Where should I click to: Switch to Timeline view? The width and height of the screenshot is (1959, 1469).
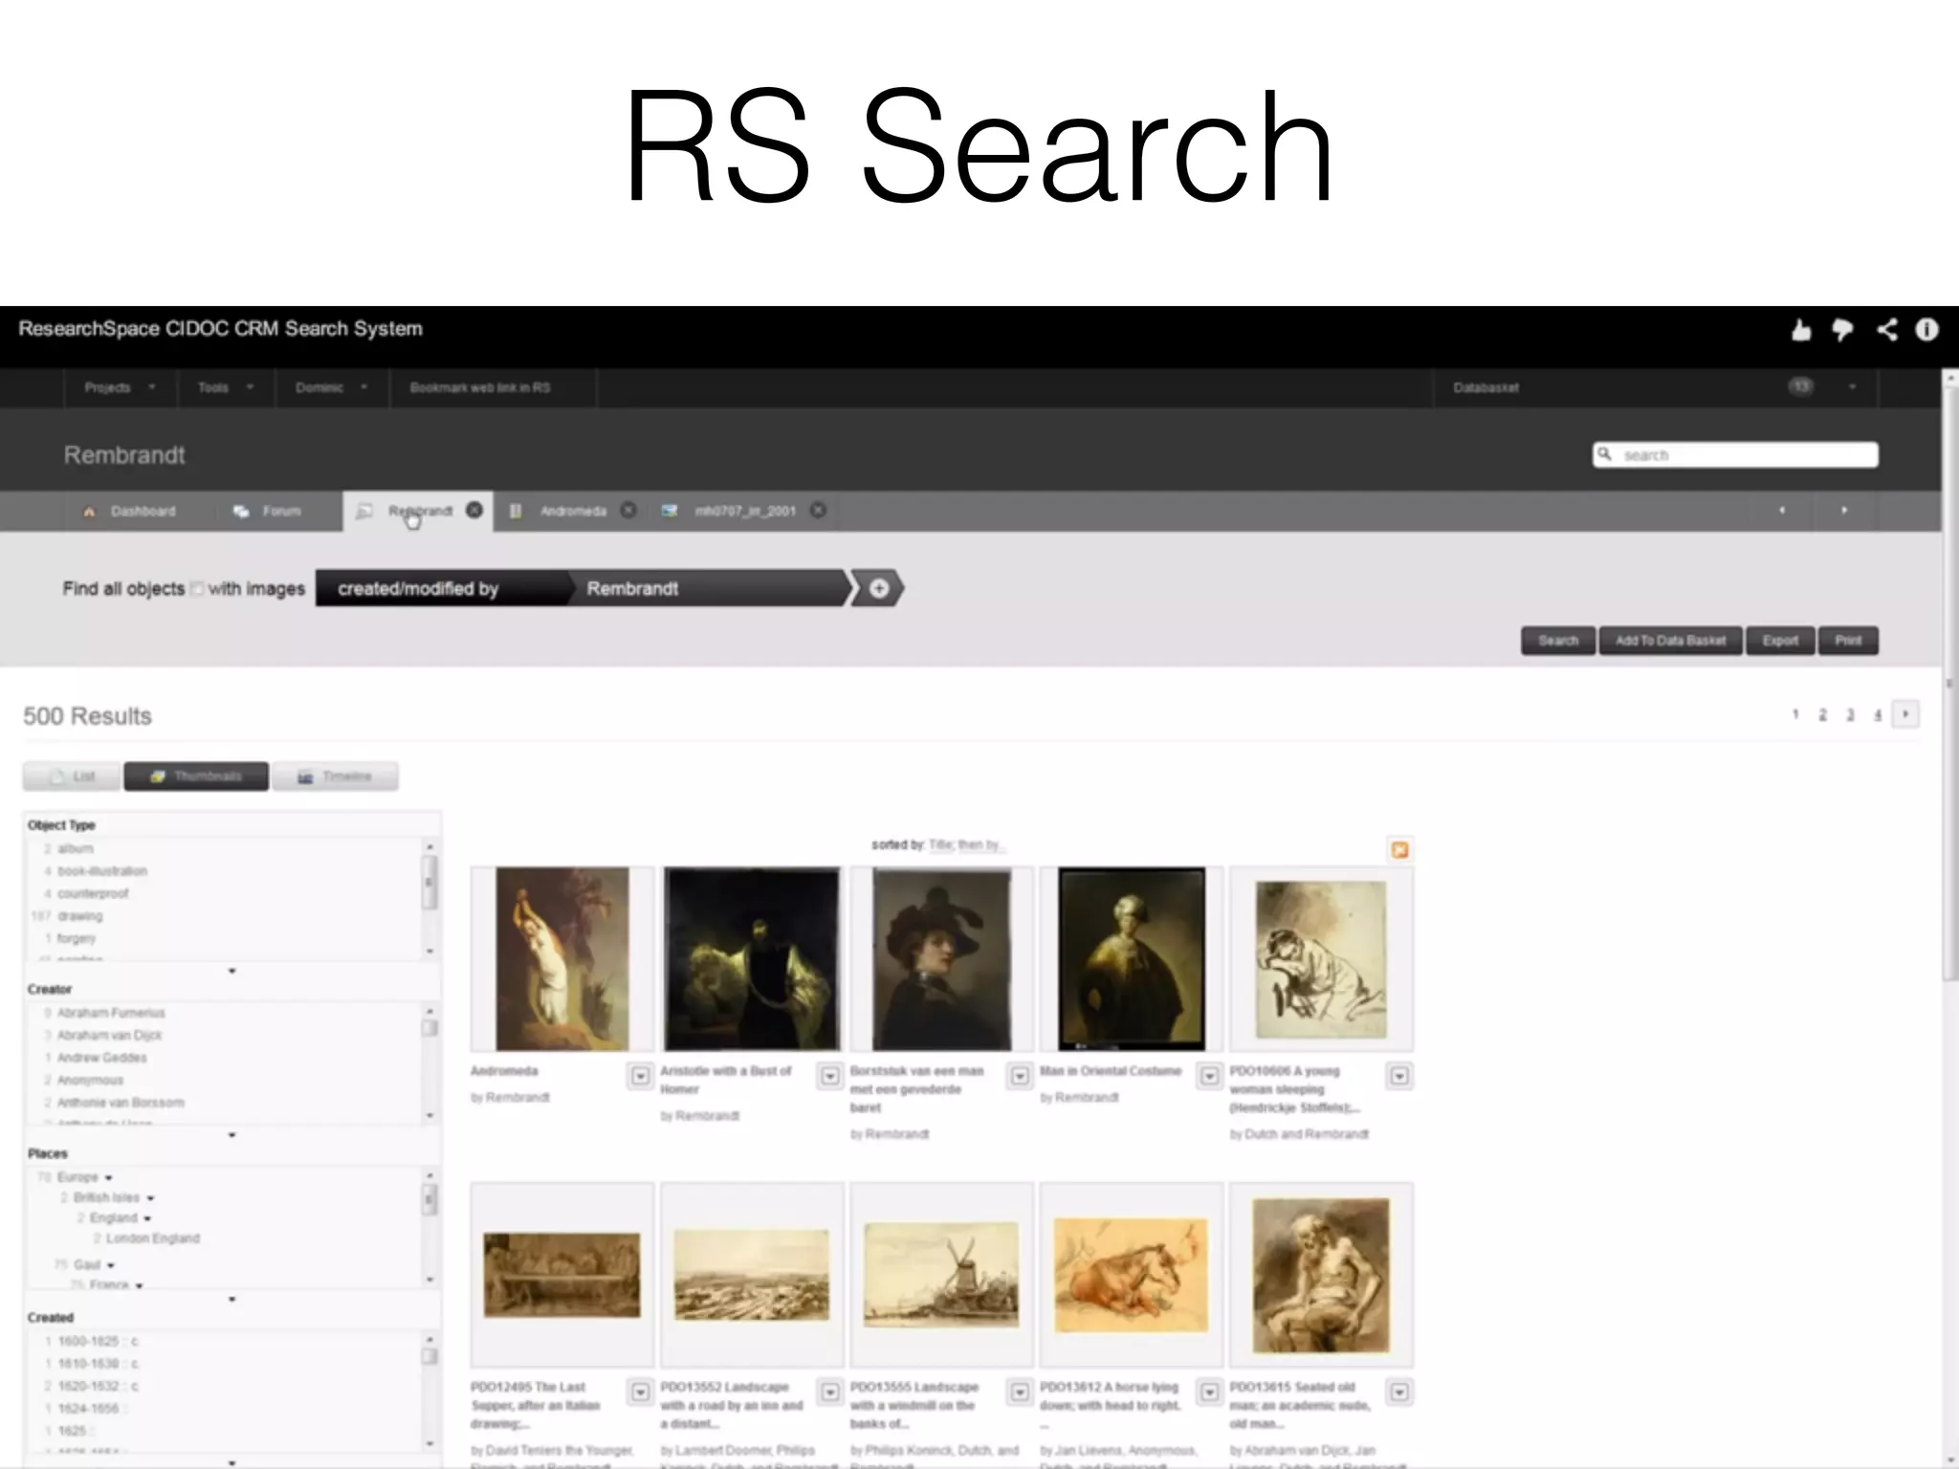335,776
